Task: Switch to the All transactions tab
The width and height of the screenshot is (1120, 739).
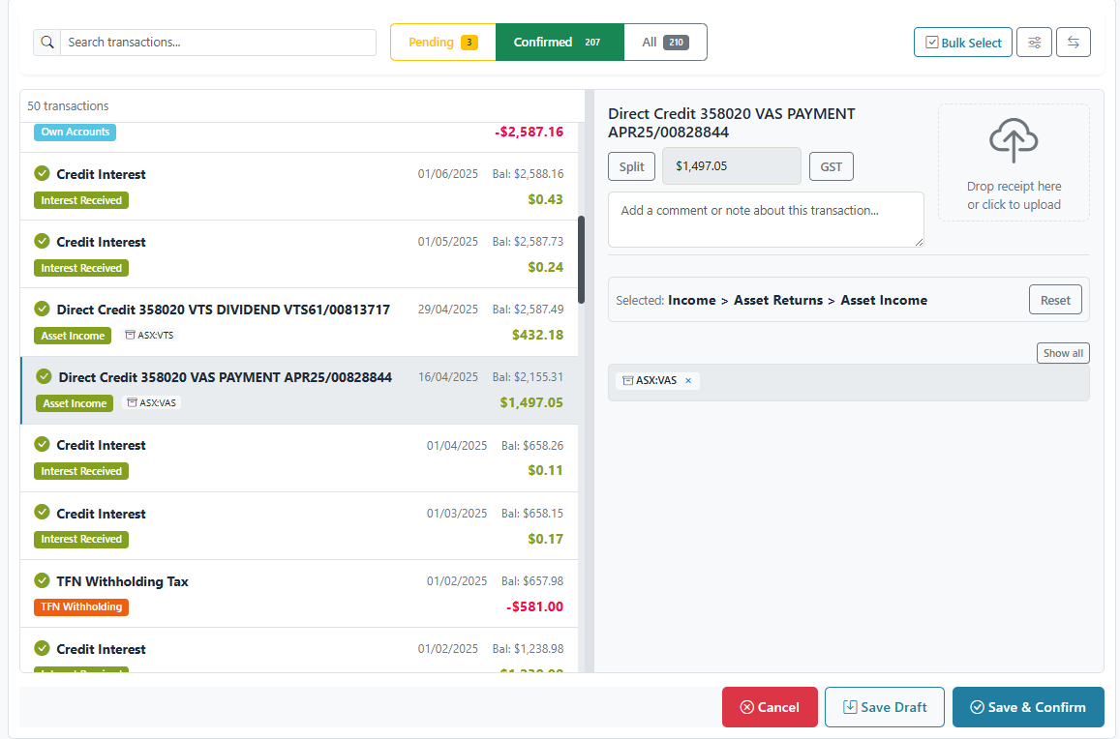Action: point(665,43)
